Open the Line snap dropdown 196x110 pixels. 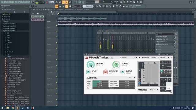pyautogui.click(x=77, y=6)
